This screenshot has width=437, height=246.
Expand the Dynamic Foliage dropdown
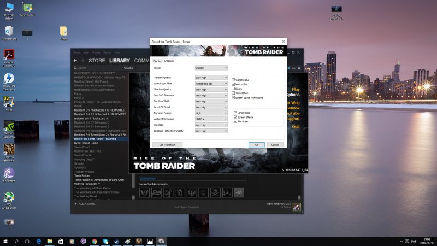click(x=211, y=113)
